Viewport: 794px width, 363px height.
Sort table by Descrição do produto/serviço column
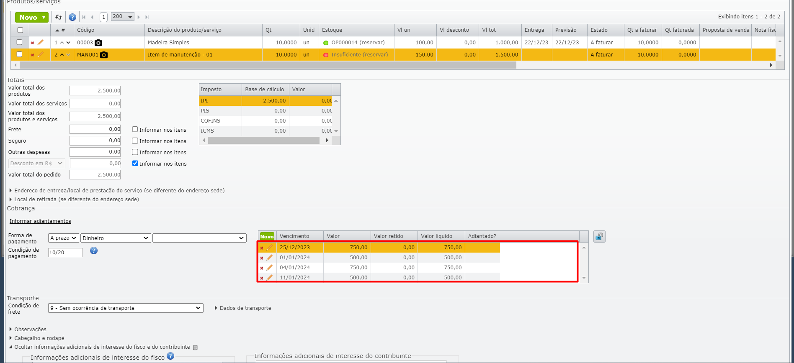(x=184, y=30)
